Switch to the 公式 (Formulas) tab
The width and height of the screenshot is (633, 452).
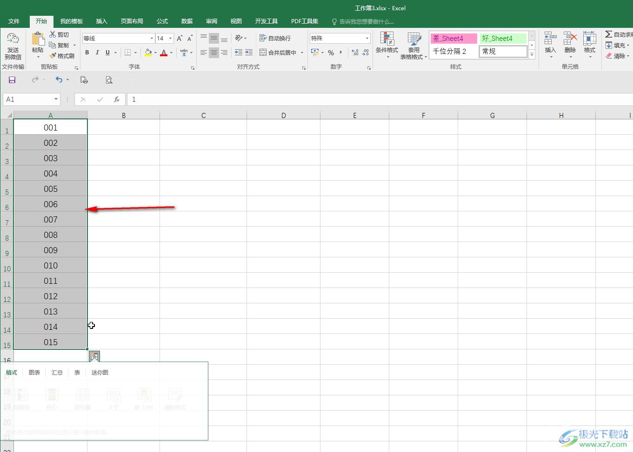click(x=162, y=21)
